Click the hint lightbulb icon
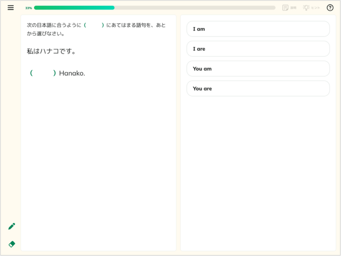Image resolution: width=341 pixels, height=256 pixels. [x=306, y=8]
